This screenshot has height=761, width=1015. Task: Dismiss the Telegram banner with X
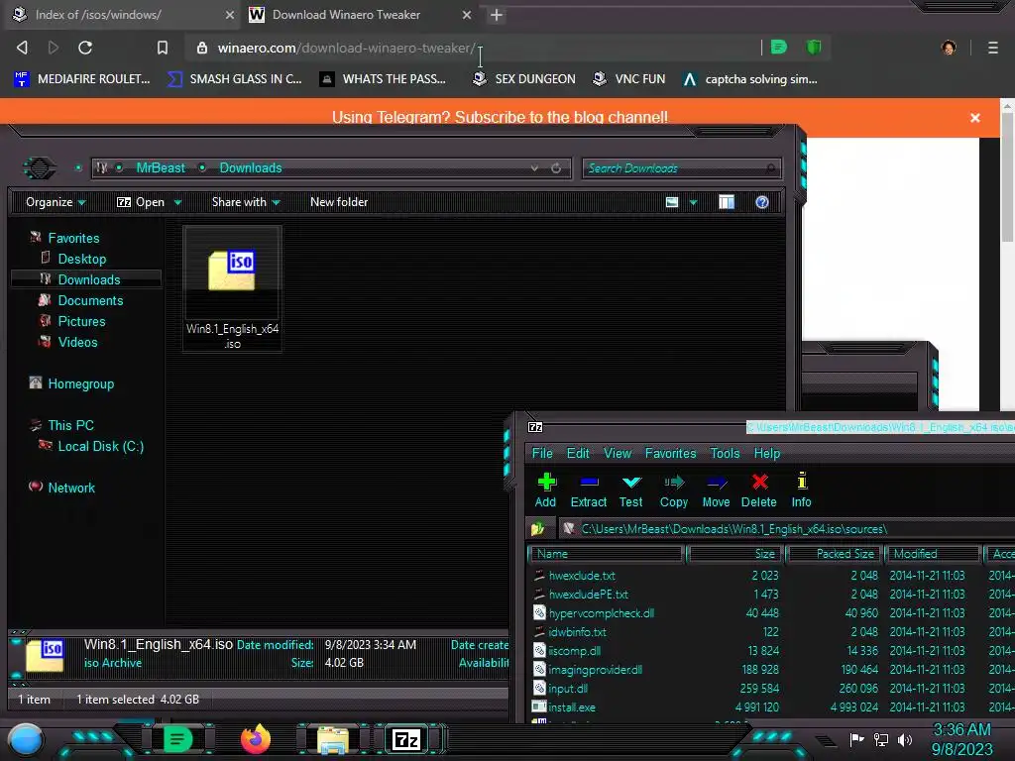tap(975, 118)
